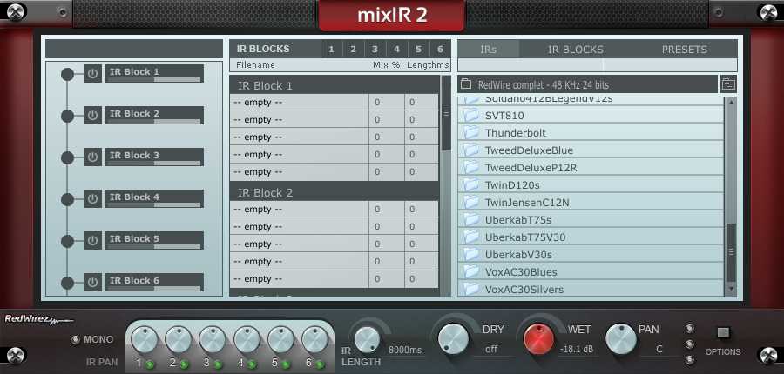Toggle power button for IR Block 1
This screenshot has height=374, width=784.
(93, 73)
